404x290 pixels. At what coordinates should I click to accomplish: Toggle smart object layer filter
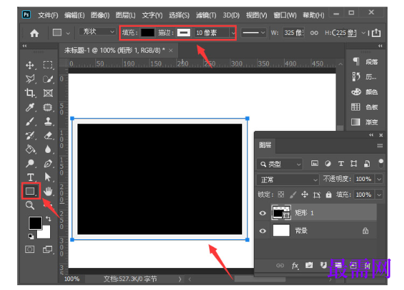(x=367, y=164)
